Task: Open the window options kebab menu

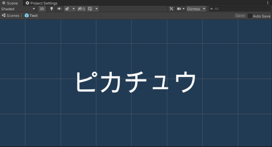Action: point(268,3)
